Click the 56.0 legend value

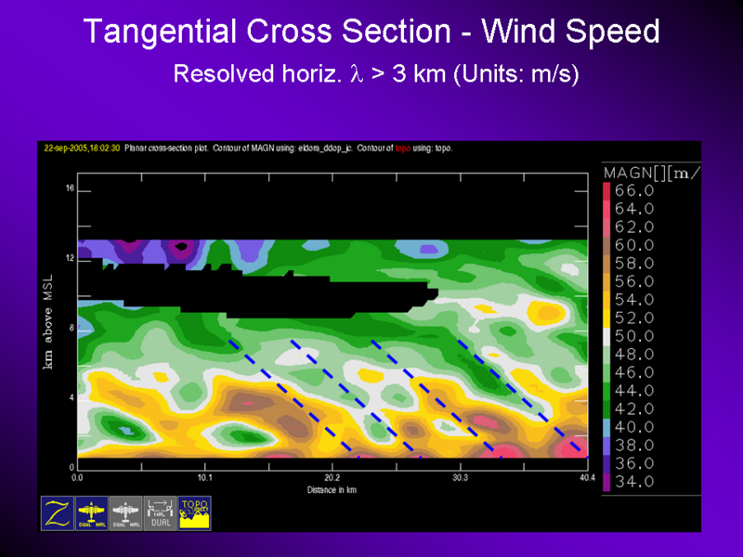(634, 282)
